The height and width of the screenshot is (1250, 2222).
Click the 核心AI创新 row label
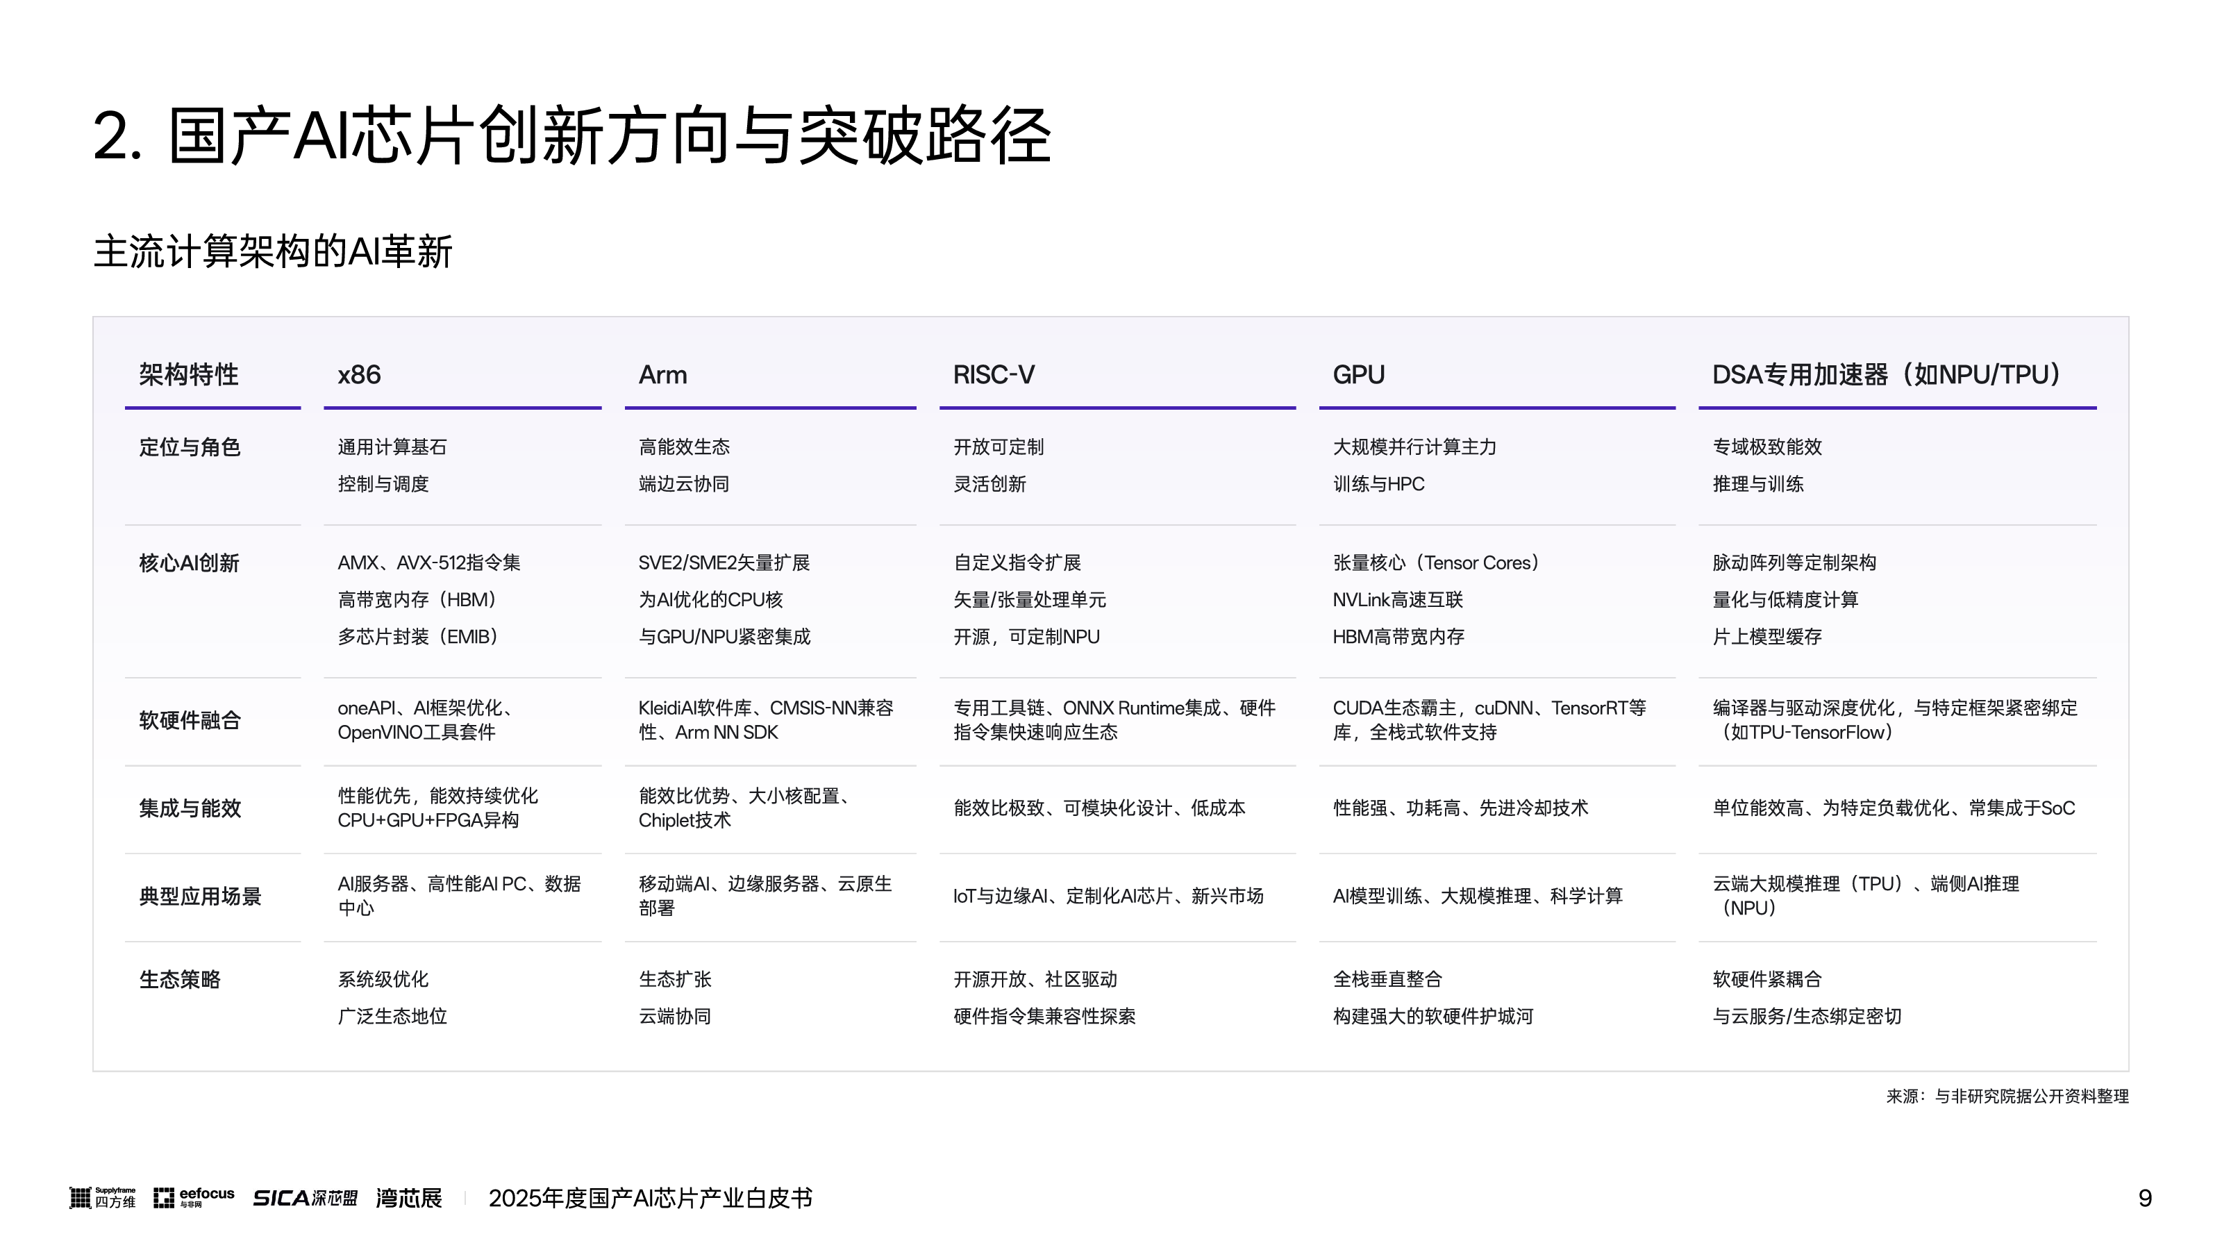coord(189,563)
